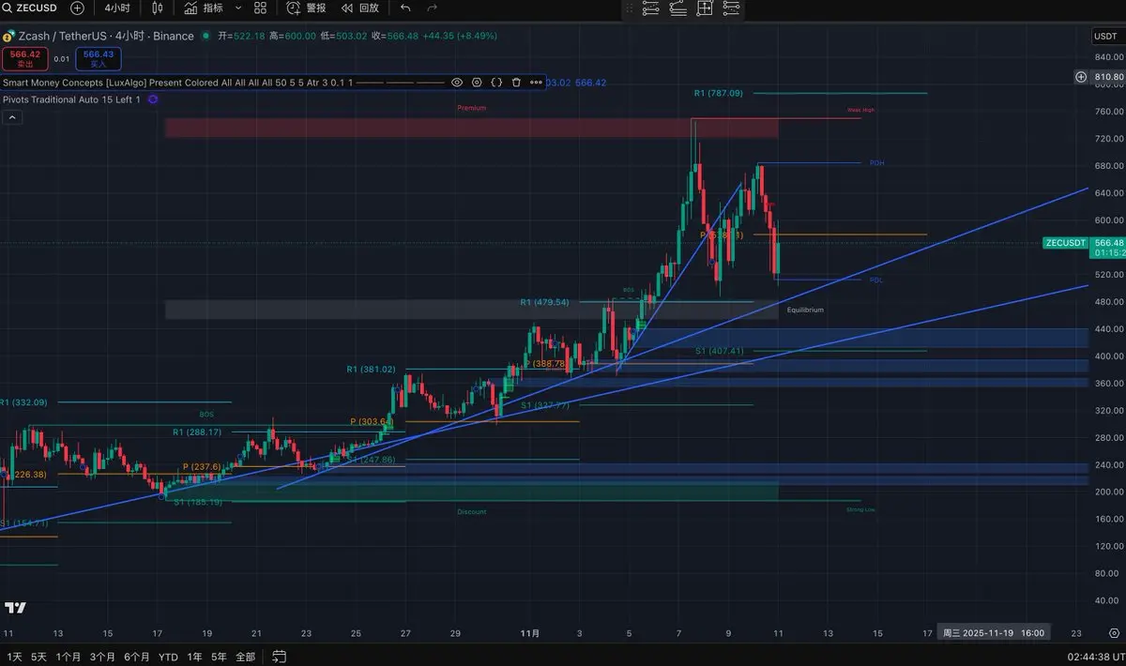Select the measure grid icon in floating toolbar
This screenshot has width=1126, height=666.
(x=705, y=8)
